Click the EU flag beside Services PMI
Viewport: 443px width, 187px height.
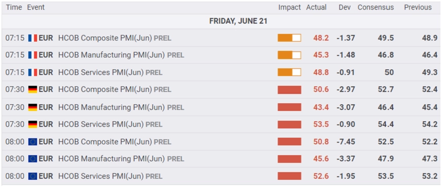coord(32,176)
